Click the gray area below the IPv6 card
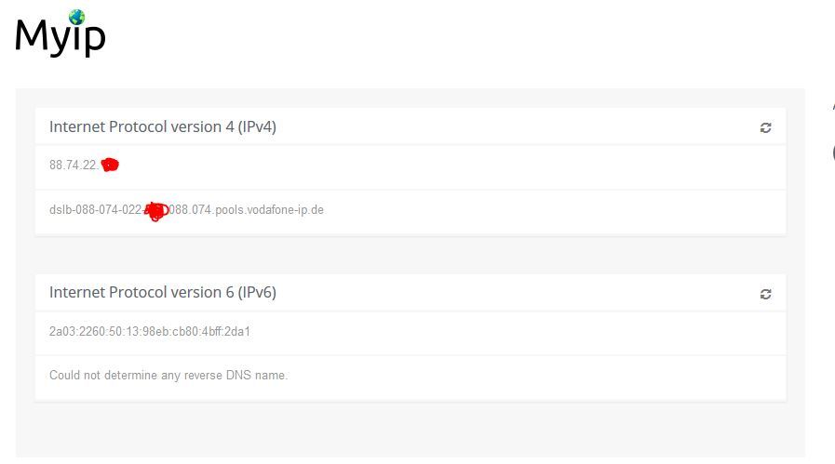 [x=410, y=429]
